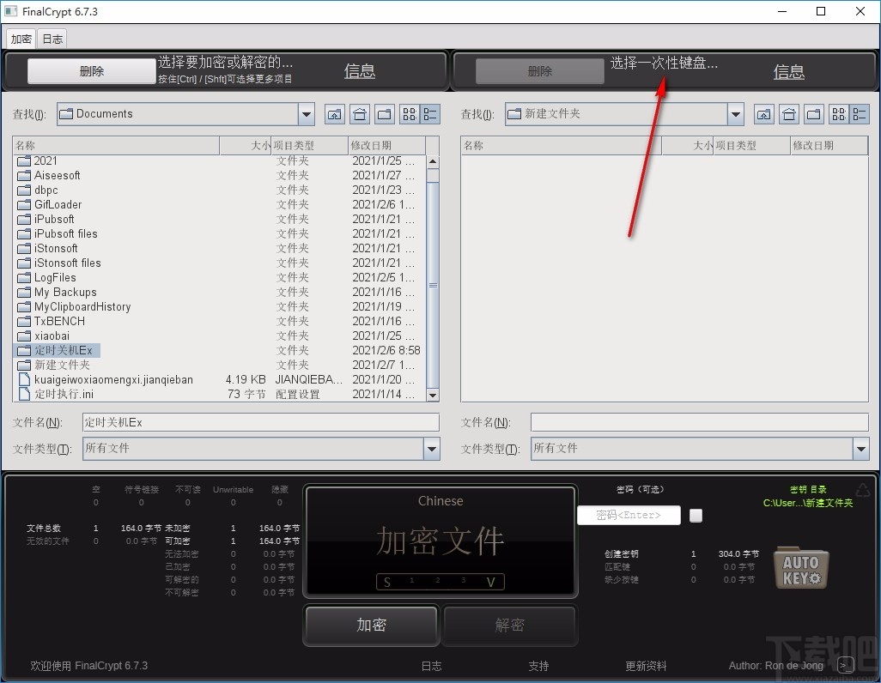The width and height of the screenshot is (881, 683).
Task: Open the Documents location dropdown
Action: click(x=306, y=113)
